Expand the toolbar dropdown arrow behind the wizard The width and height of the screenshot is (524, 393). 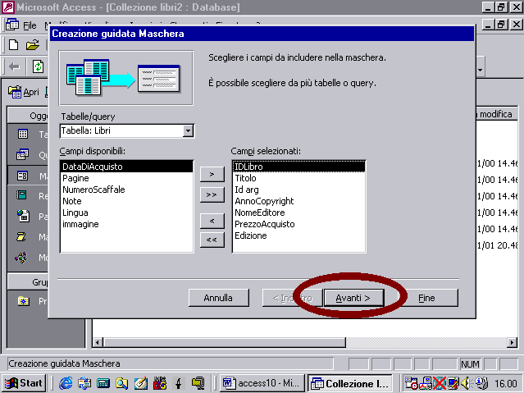(481, 70)
